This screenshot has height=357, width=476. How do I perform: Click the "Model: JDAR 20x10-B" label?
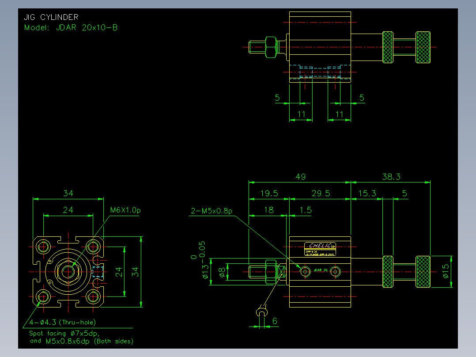(71, 28)
